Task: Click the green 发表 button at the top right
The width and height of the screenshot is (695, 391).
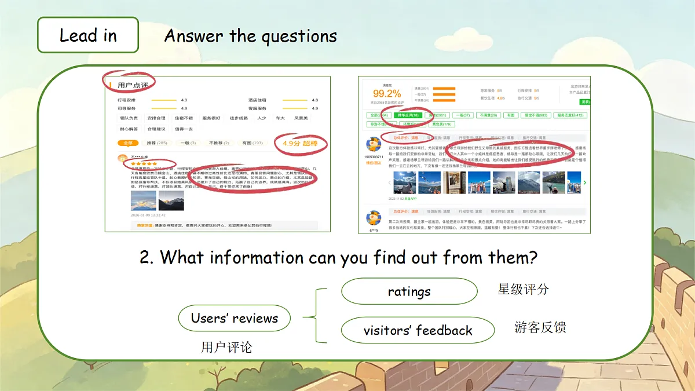Action: pyautogui.click(x=586, y=102)
